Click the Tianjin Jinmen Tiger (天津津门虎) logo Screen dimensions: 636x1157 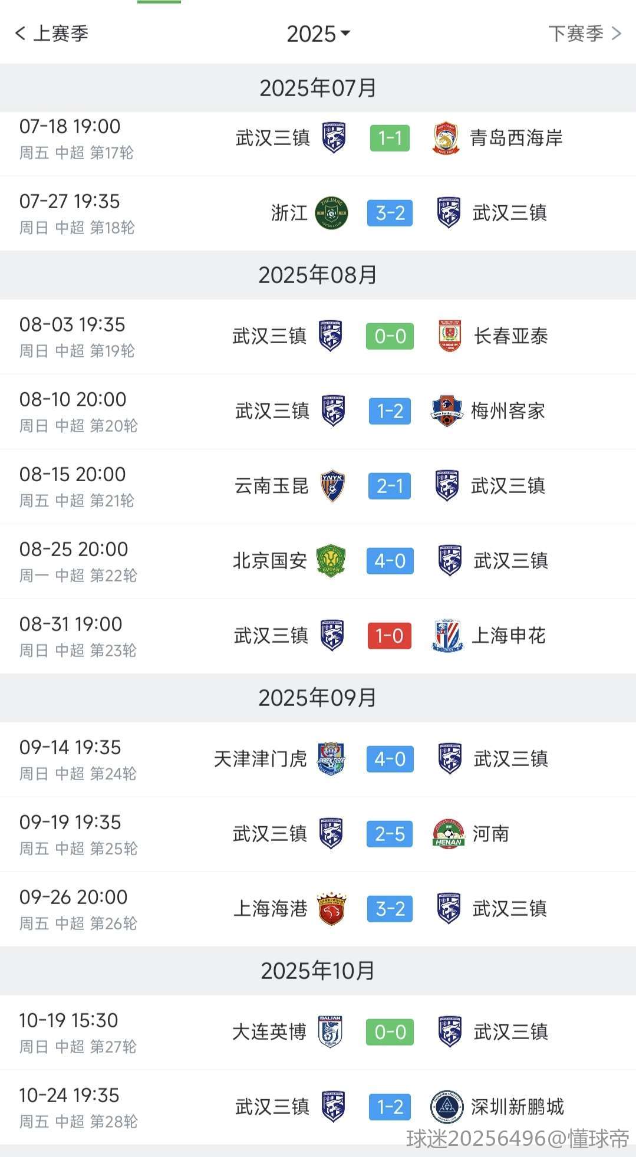pyautogui.click(x=331, y=759)
